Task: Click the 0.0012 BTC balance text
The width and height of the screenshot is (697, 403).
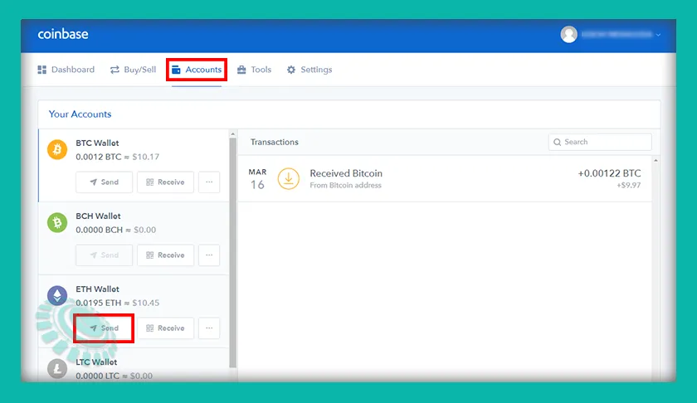Action: click(98, 157)
